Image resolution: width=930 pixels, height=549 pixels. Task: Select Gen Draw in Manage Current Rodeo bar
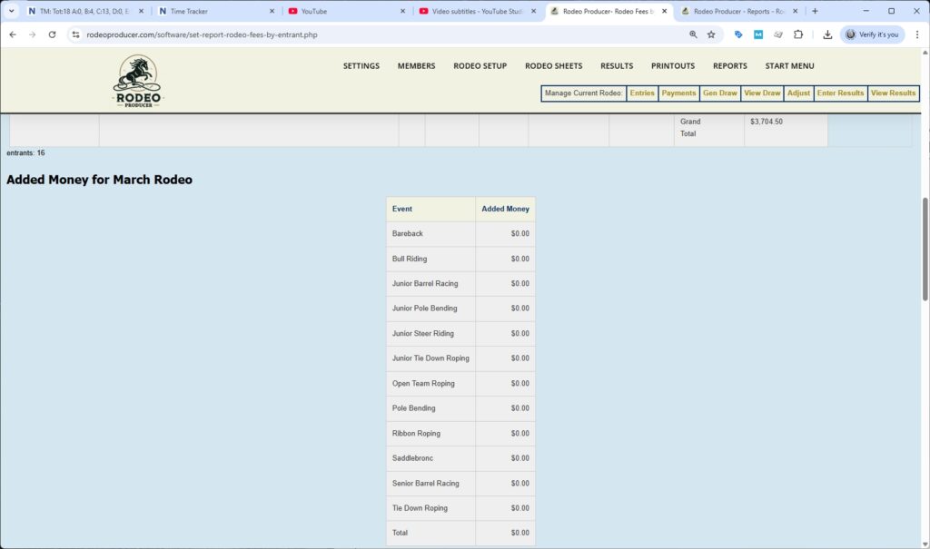coord(719,93)
